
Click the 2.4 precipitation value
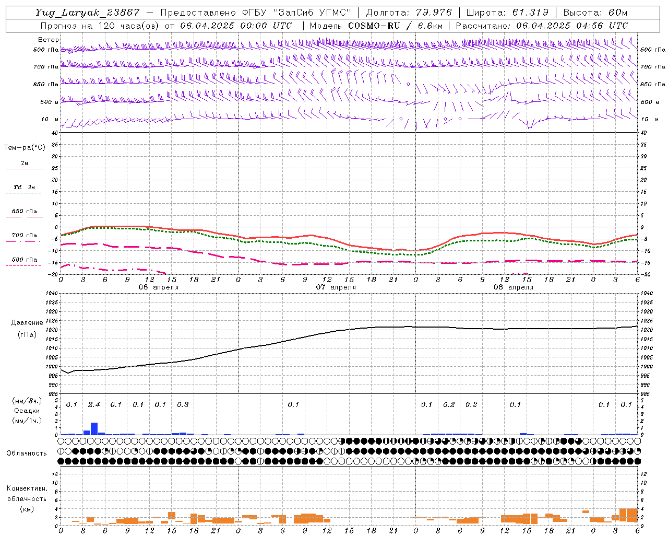94,405
